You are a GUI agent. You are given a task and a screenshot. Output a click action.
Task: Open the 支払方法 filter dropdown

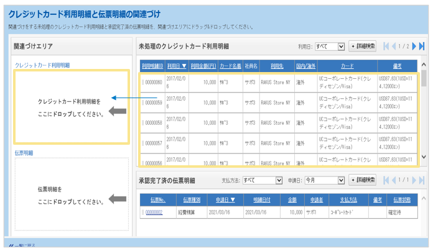261,181
